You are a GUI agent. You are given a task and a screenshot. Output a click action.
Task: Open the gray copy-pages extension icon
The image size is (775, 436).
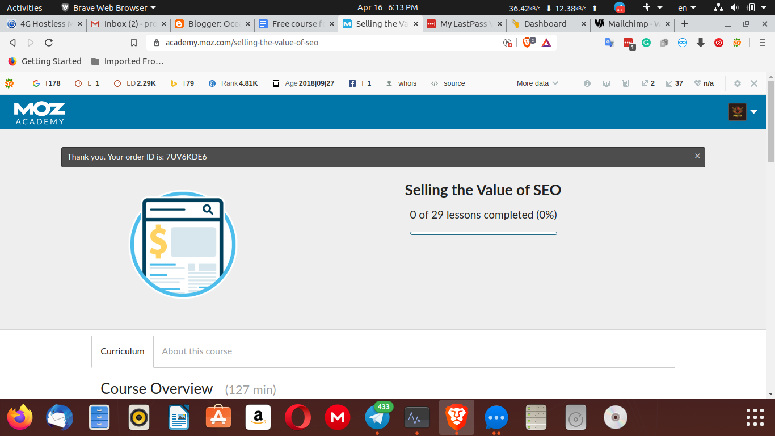pos(664,43)
